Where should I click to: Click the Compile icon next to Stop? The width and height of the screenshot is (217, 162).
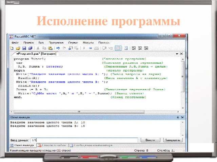(96, 48)
